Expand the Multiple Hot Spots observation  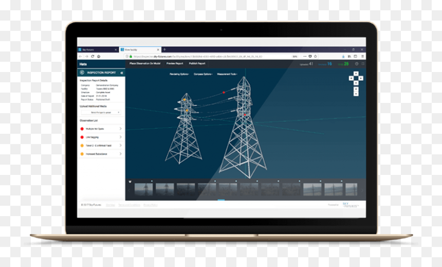101,129
